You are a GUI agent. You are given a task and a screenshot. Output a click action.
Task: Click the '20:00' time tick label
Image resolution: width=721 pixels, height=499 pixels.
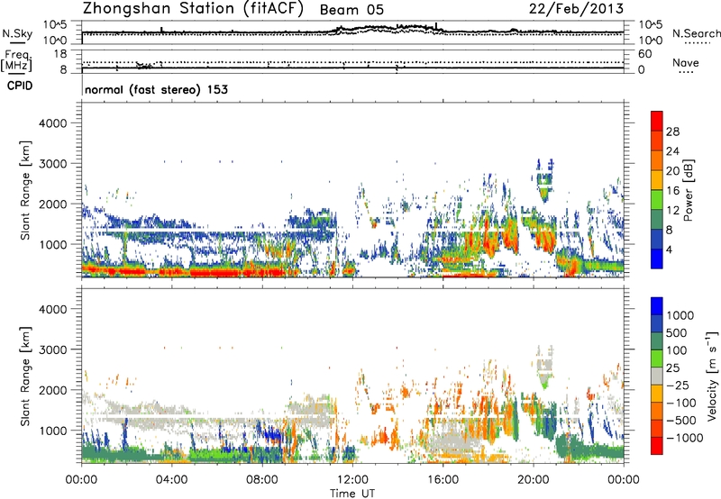pos(534,480)
